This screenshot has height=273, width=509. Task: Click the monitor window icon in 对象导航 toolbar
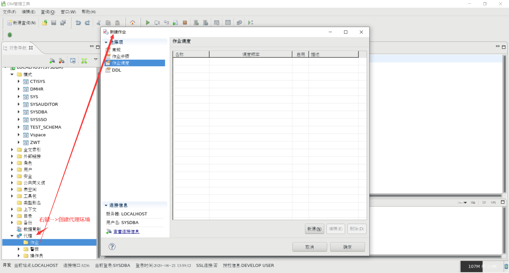pyautogui.click(x=73, y=61)
